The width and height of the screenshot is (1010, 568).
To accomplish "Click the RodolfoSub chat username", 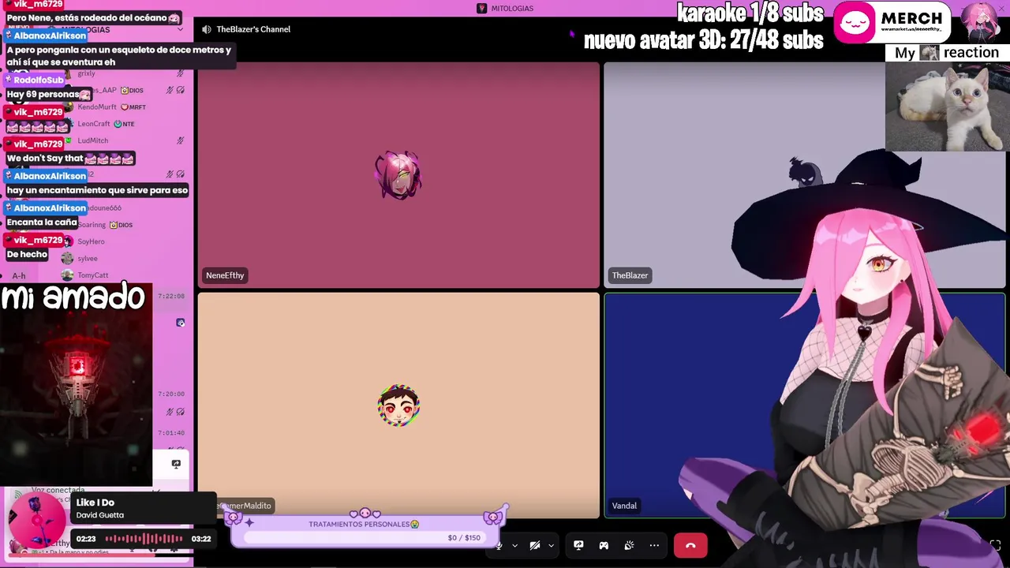I will coord(38,80).
